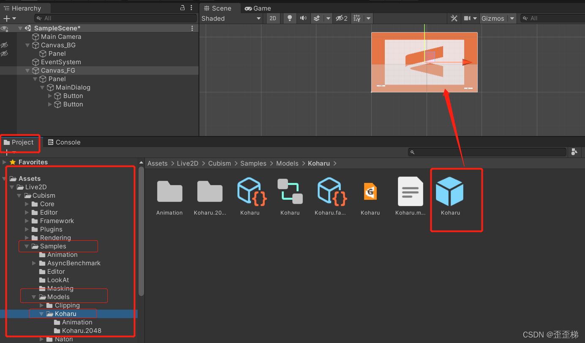Click the Project search field

487,152
